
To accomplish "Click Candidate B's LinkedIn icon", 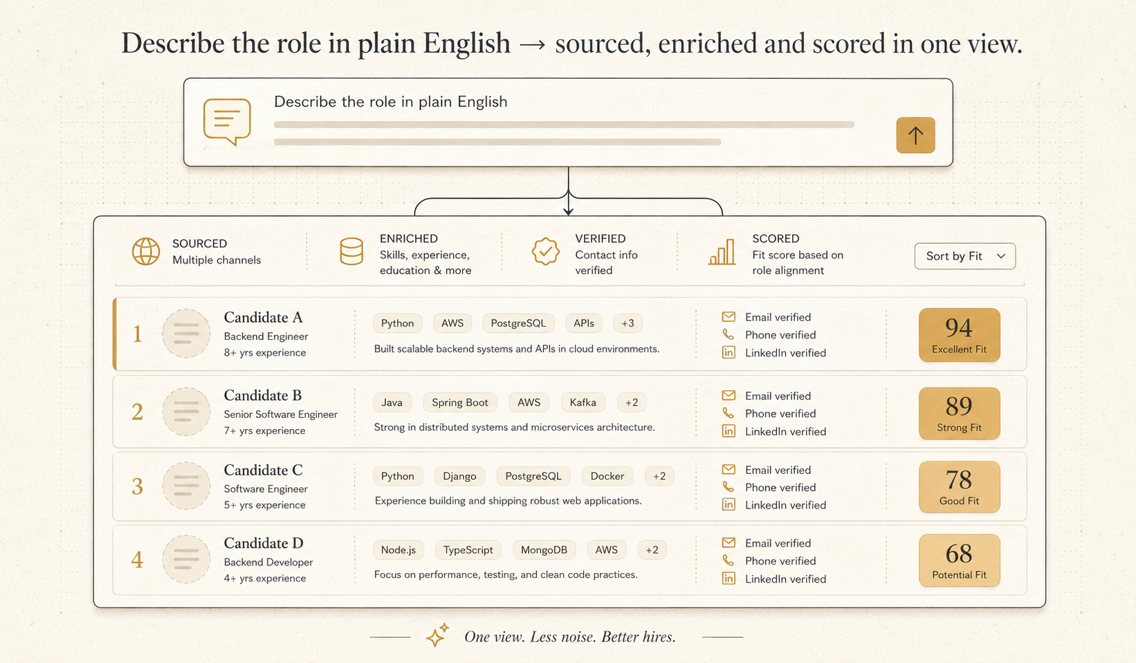I will [729, 431].
